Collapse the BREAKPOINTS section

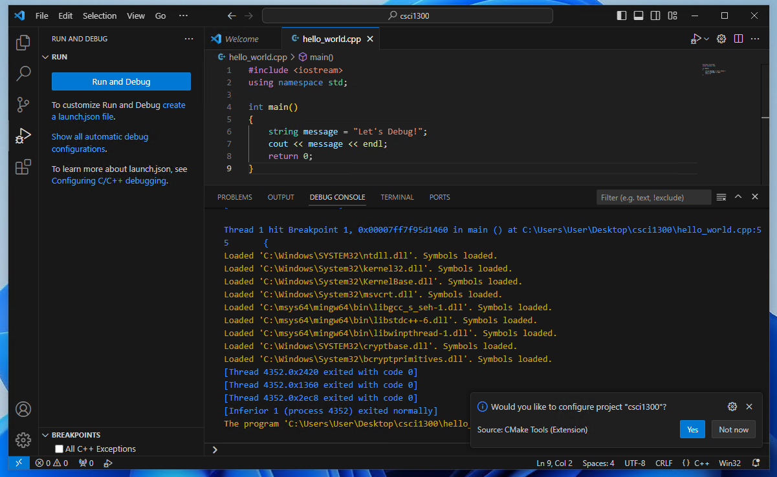click(x=46, y=435)
